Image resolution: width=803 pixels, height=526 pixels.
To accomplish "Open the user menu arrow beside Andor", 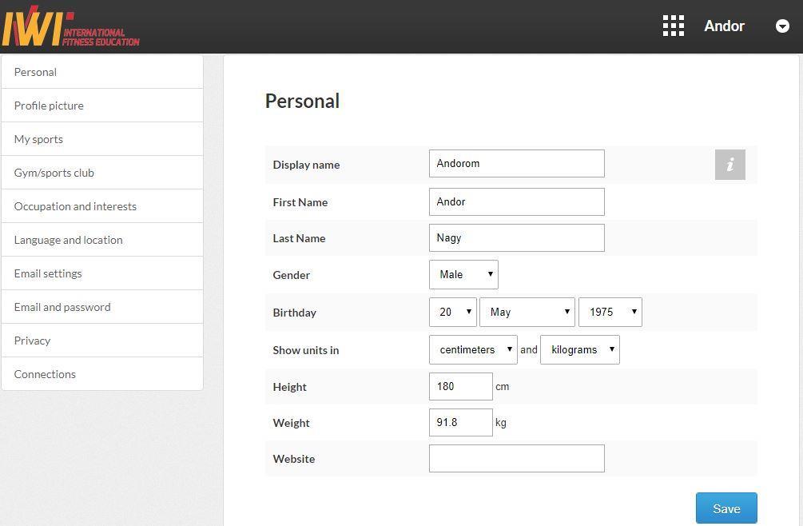I will click(x=782, y=26).
